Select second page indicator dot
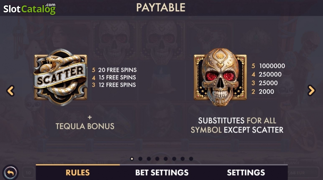The width and height of the screenshot is (323, 180). 140,159
